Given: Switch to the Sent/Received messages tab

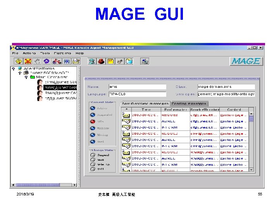Looking at the screenshot, I should click(145, 104).
